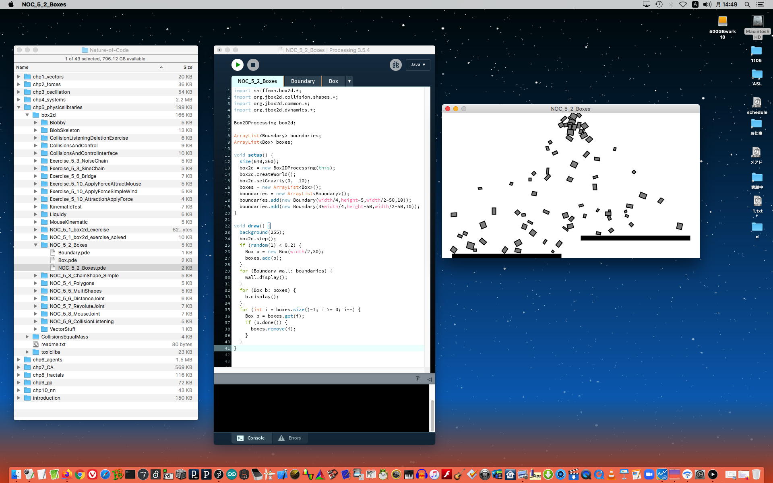Image resolution: width=773 pixels, height=483 pixels.
Task: Sort file list by Size column
Action: [187, 67]
